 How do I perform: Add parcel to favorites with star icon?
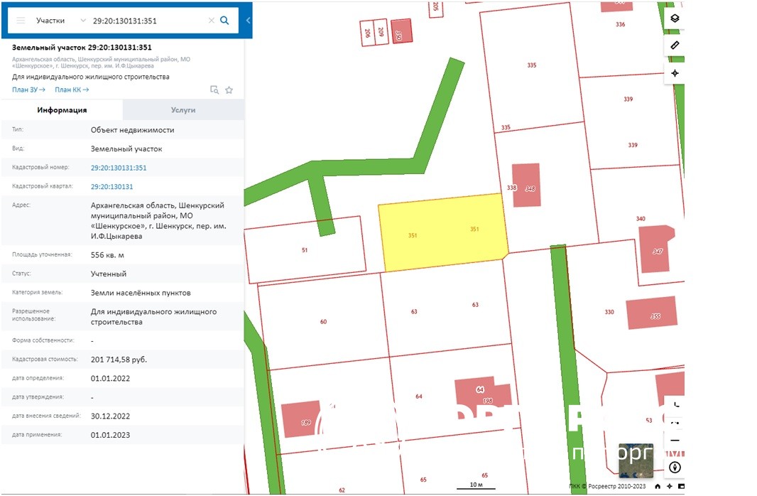pos(229,90)
